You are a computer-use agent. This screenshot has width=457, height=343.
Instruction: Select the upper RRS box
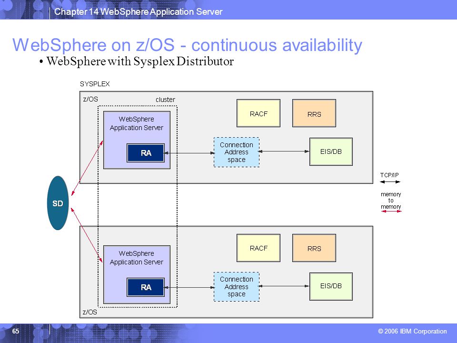[x=314, y=113]
